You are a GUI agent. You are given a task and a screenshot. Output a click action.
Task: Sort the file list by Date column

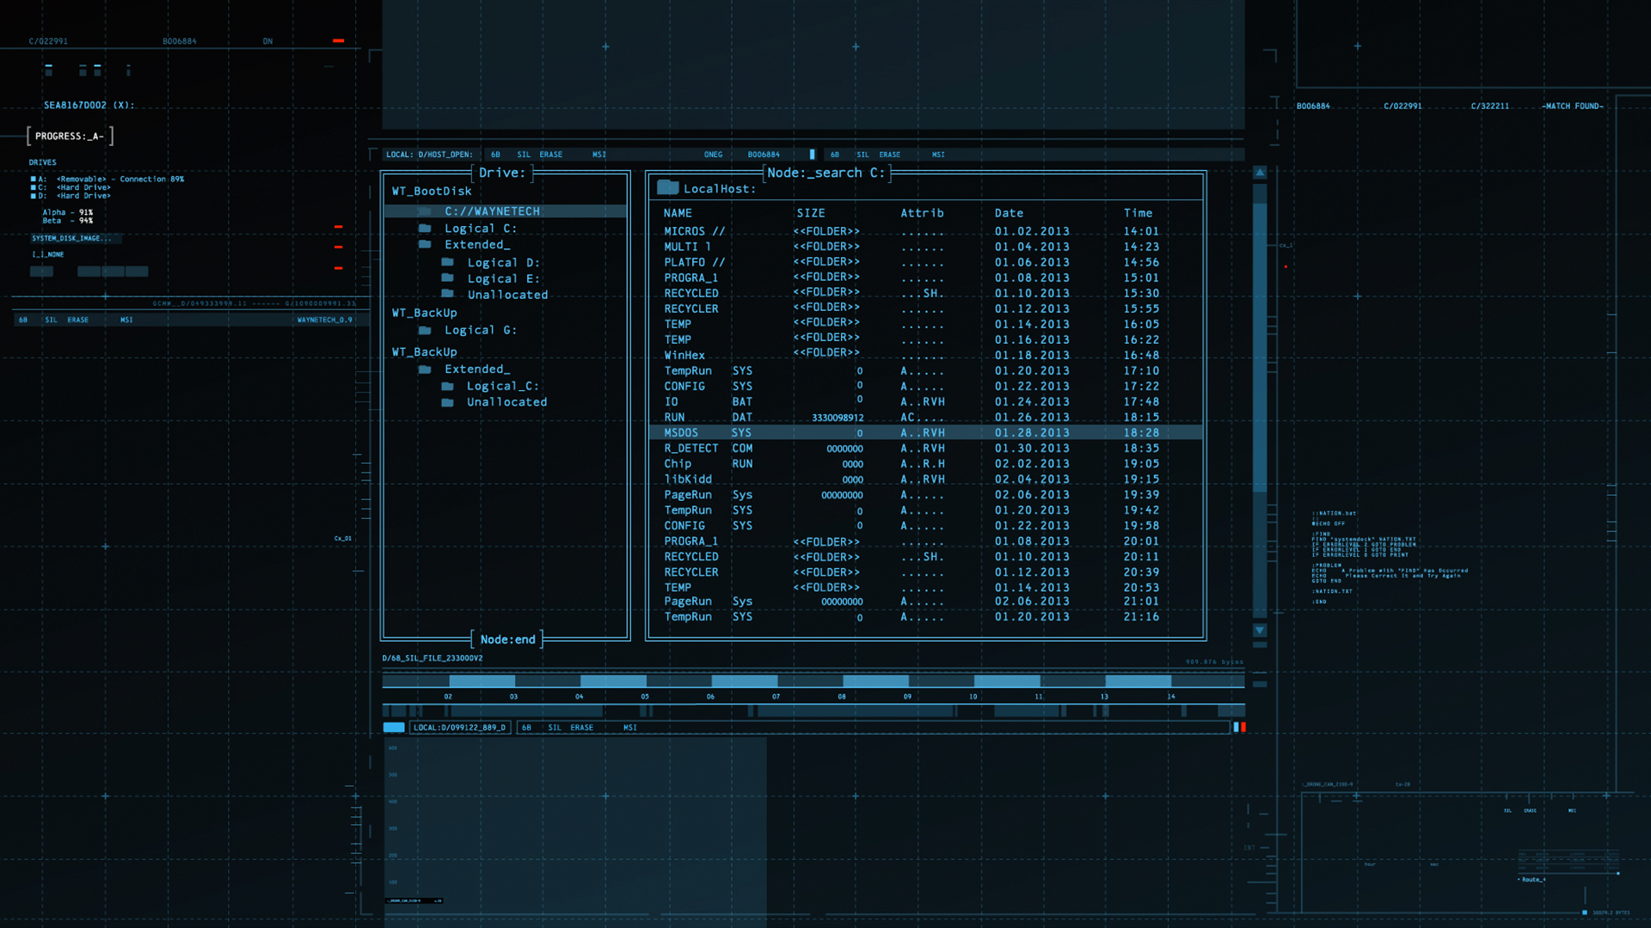pyautogui.click(x=1009, y=213)
